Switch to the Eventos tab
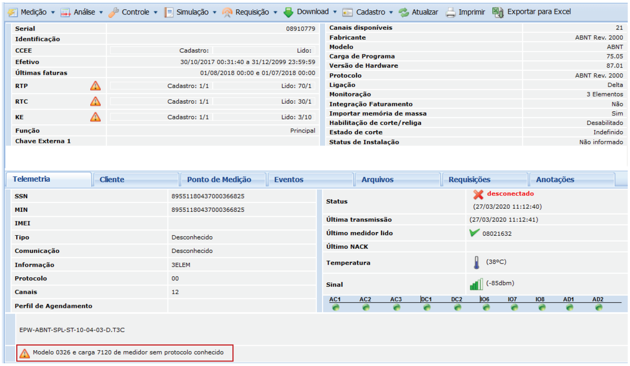630x366 pixels. 289,179
